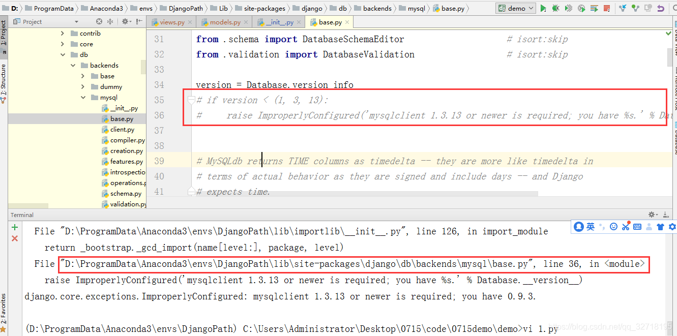Click the backends breadcrumb in navigation bar
Image resolution: width=677 pixels, height=336 pixels.
tap(372, 8)
